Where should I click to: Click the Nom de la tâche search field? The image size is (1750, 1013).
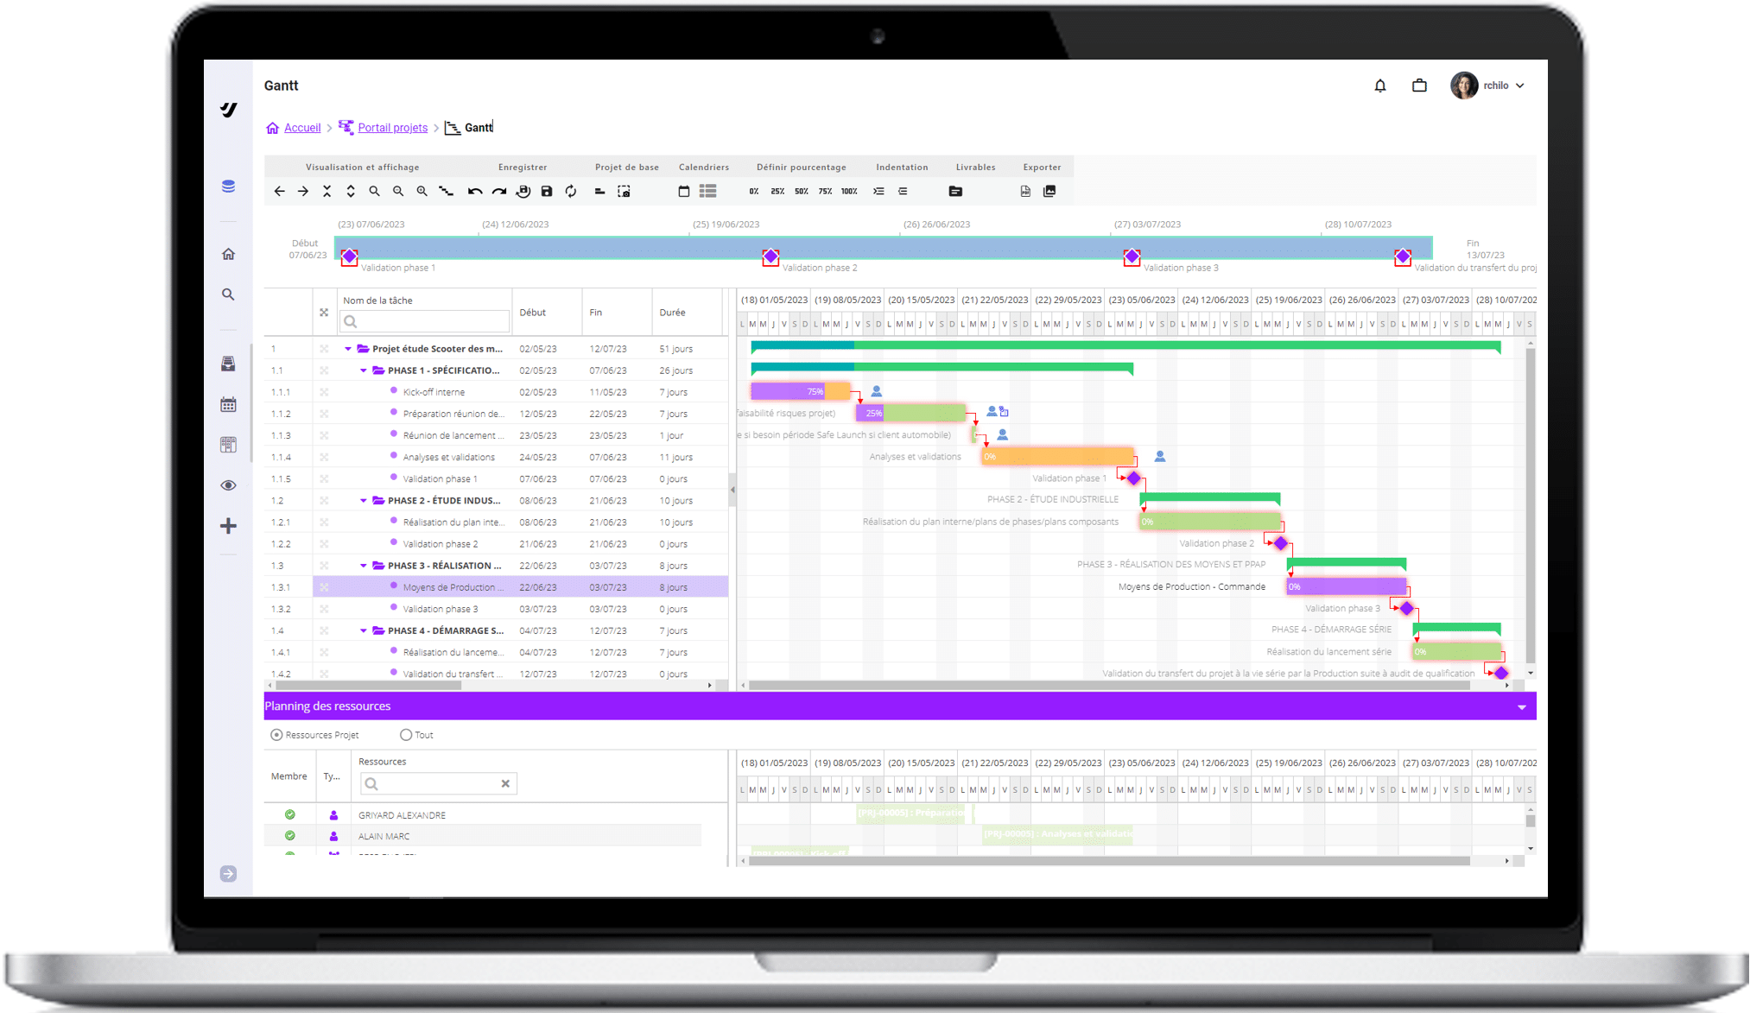425,321
